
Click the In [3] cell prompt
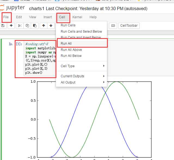(16, 44)
